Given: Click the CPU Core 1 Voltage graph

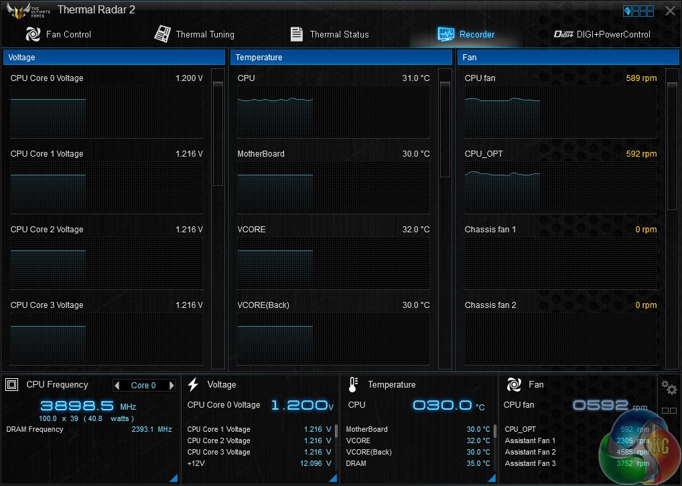Looking at the screenshot, I should [x=107, y=187].
